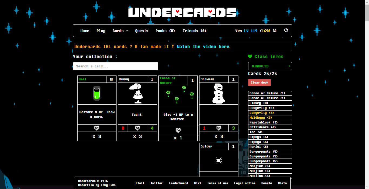Select Asriel (5) in deck list

[x=270, y=147]
